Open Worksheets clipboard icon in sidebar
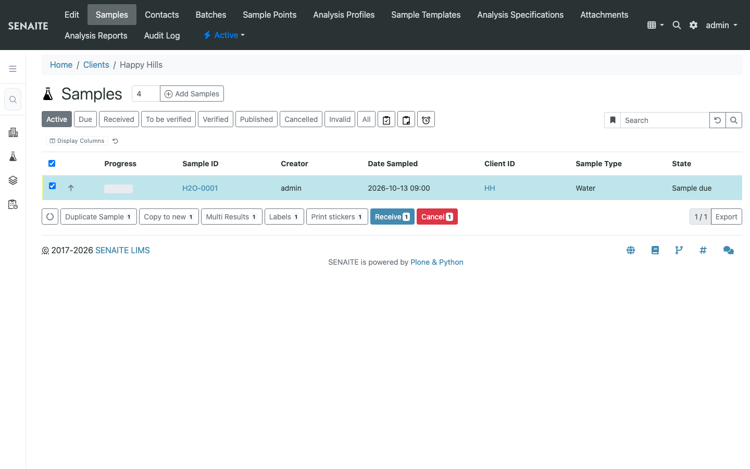Image resolution: width=750 pixels, height=469 pixels. 13,204
